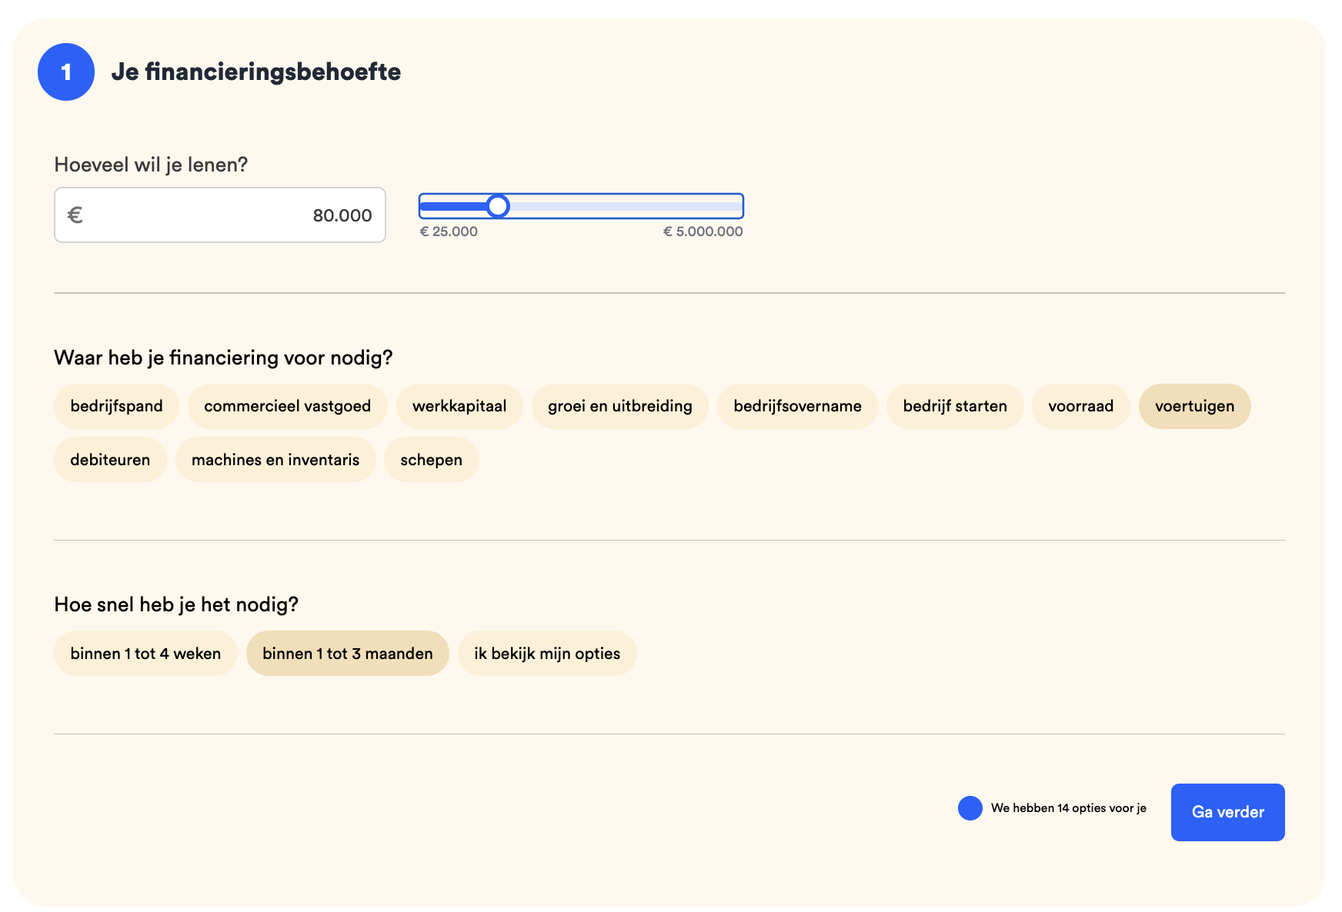Select the bedrijfspand option
The height and width of the screenshot is (912, 1342).
point(116,406)
